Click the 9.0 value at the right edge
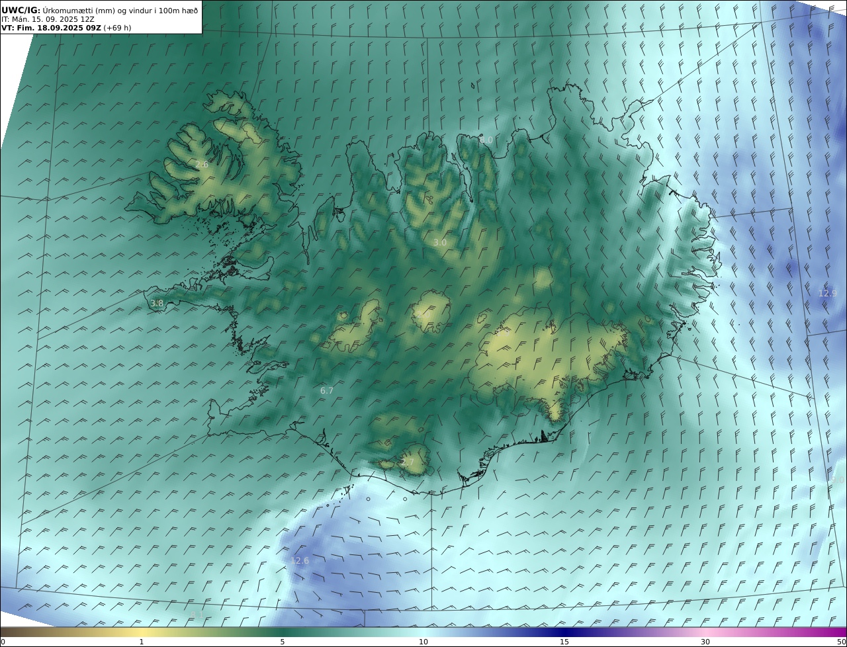The height and width of the screenshot is (647, 847). (838, 480)
